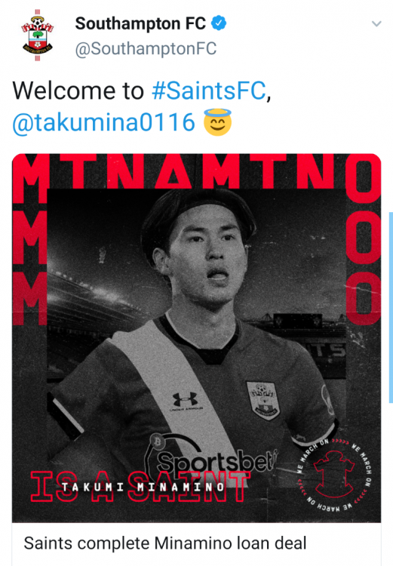Tap the blue verified badge
This screenshot has width=393, height=566.
tap(219, 23)
